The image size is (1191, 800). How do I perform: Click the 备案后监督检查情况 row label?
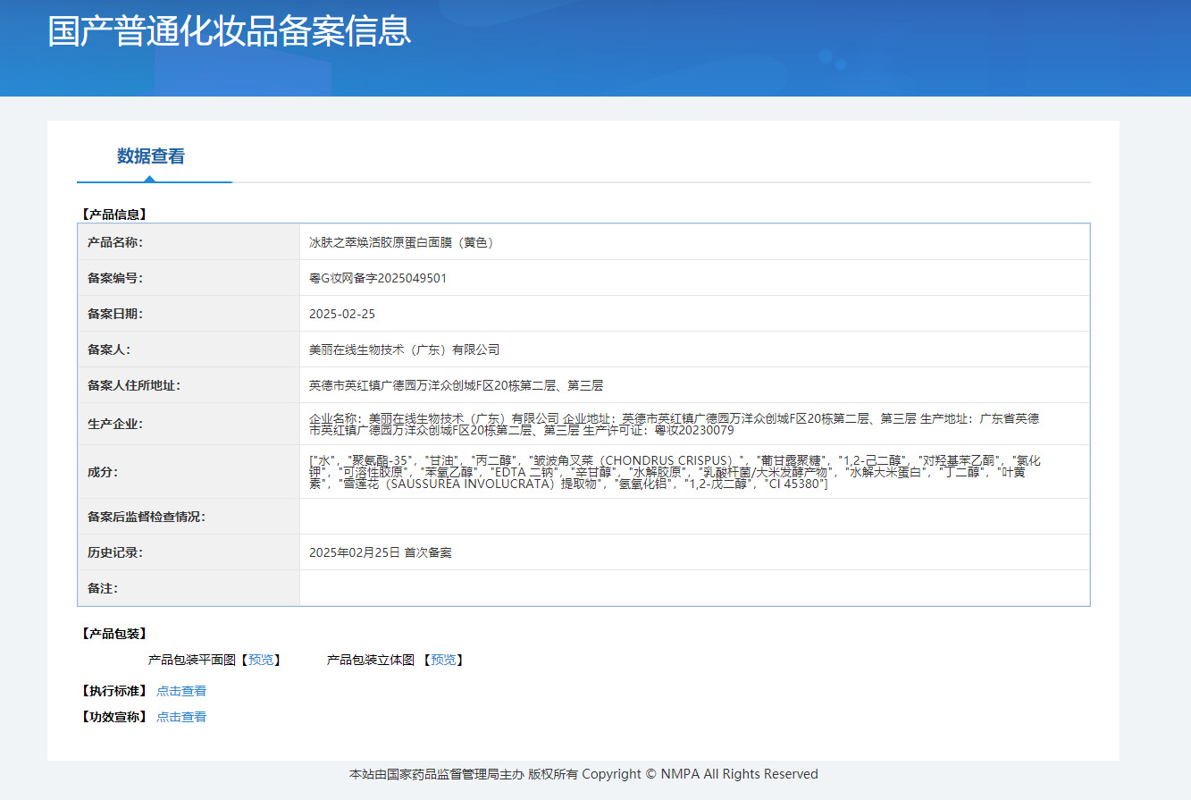coord(147,517)
